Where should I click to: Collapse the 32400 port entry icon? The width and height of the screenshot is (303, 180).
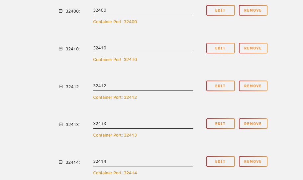(60, 11)
